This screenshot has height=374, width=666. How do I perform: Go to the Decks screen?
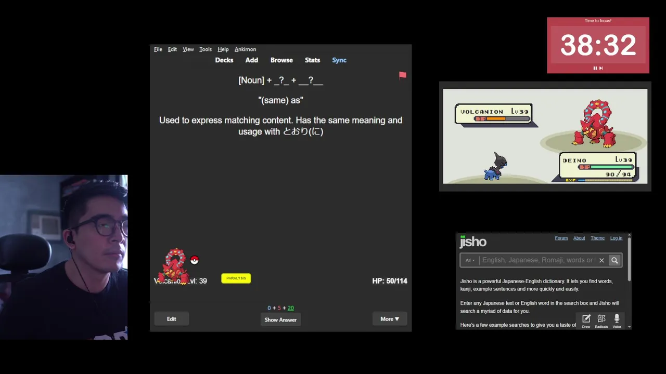[224, 60]
